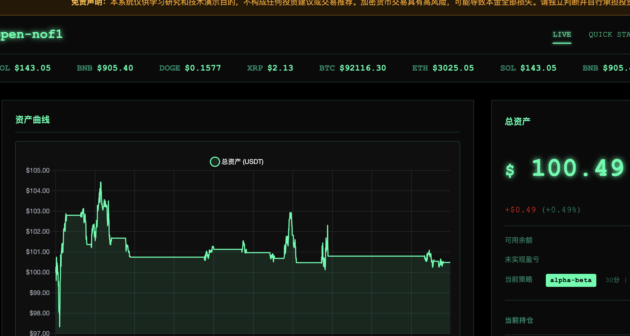Screen dimensions: 630x336
Task: Select the XRP $2.13 ticker
Action: 270,68
